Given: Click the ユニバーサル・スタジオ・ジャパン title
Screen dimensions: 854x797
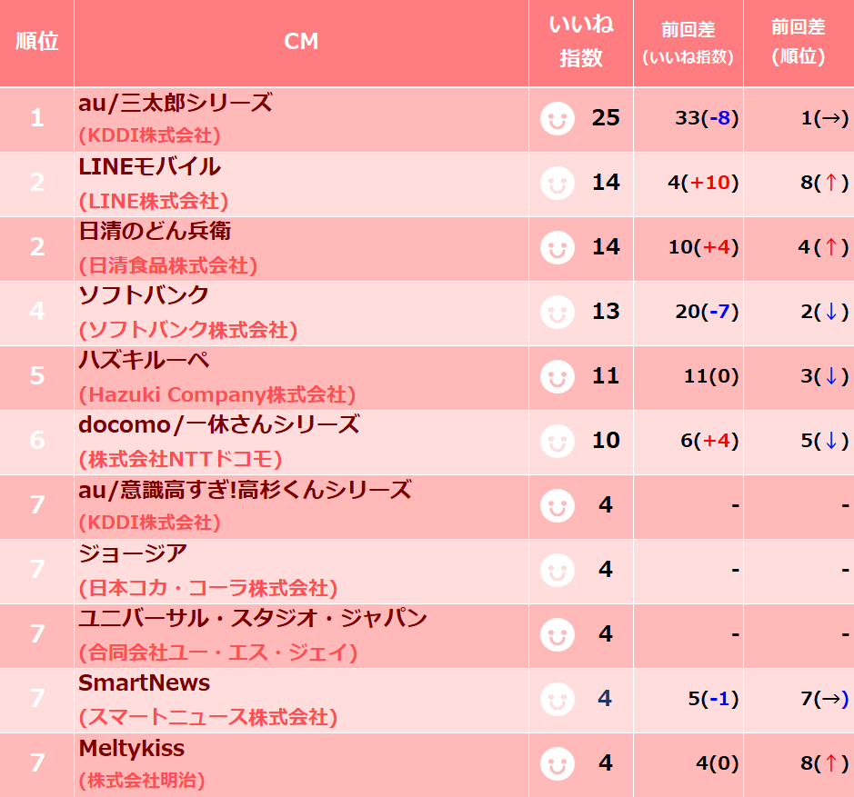Looking at the screenshot, I should click(253, 619).
